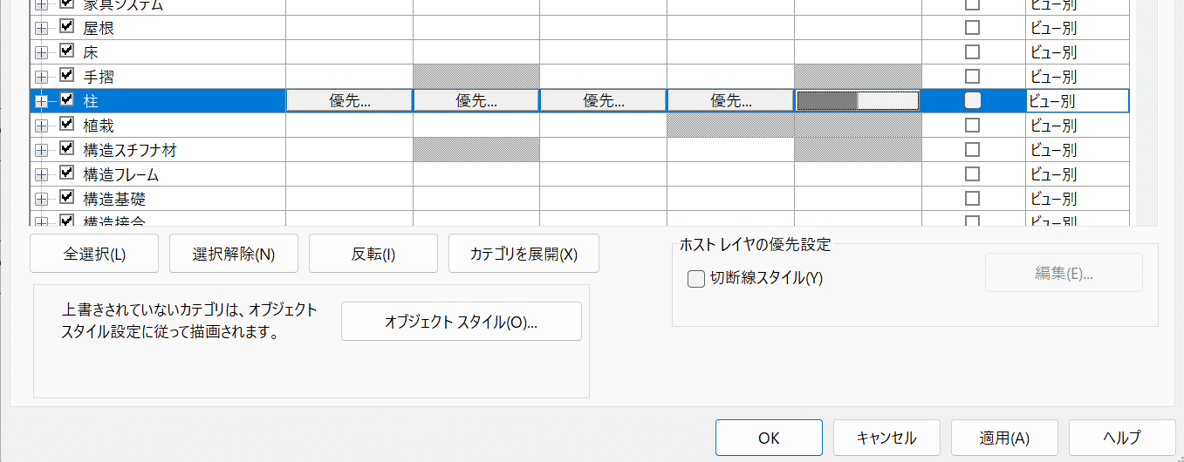Screen dimensions: 1184x462
Task: Expand the 柱 category tree node
Action: pos(41,101)
